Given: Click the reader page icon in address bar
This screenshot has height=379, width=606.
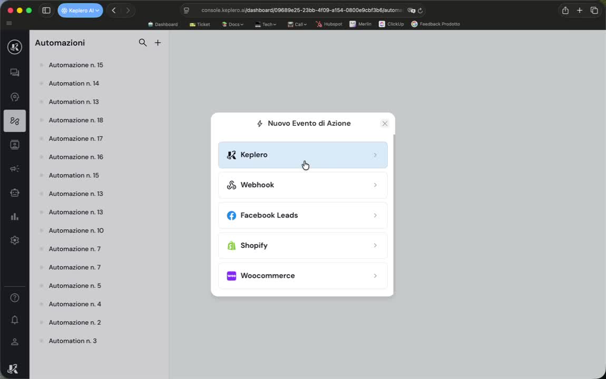Looking at the screenshot, I should tap(187, 11).
